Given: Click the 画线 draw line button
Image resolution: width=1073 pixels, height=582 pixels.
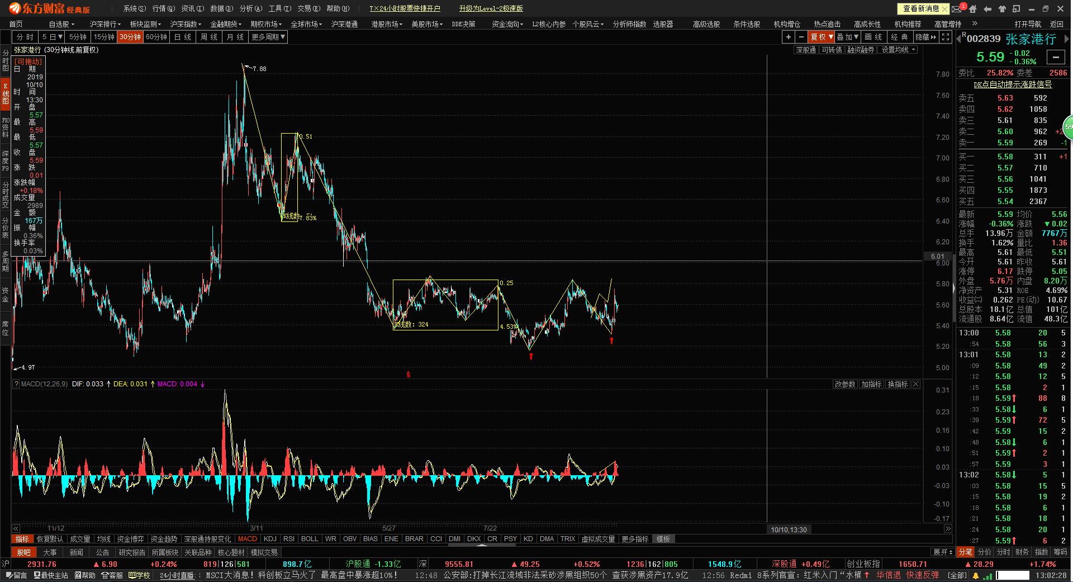Looking at the screenshot, I should [873, 37].
